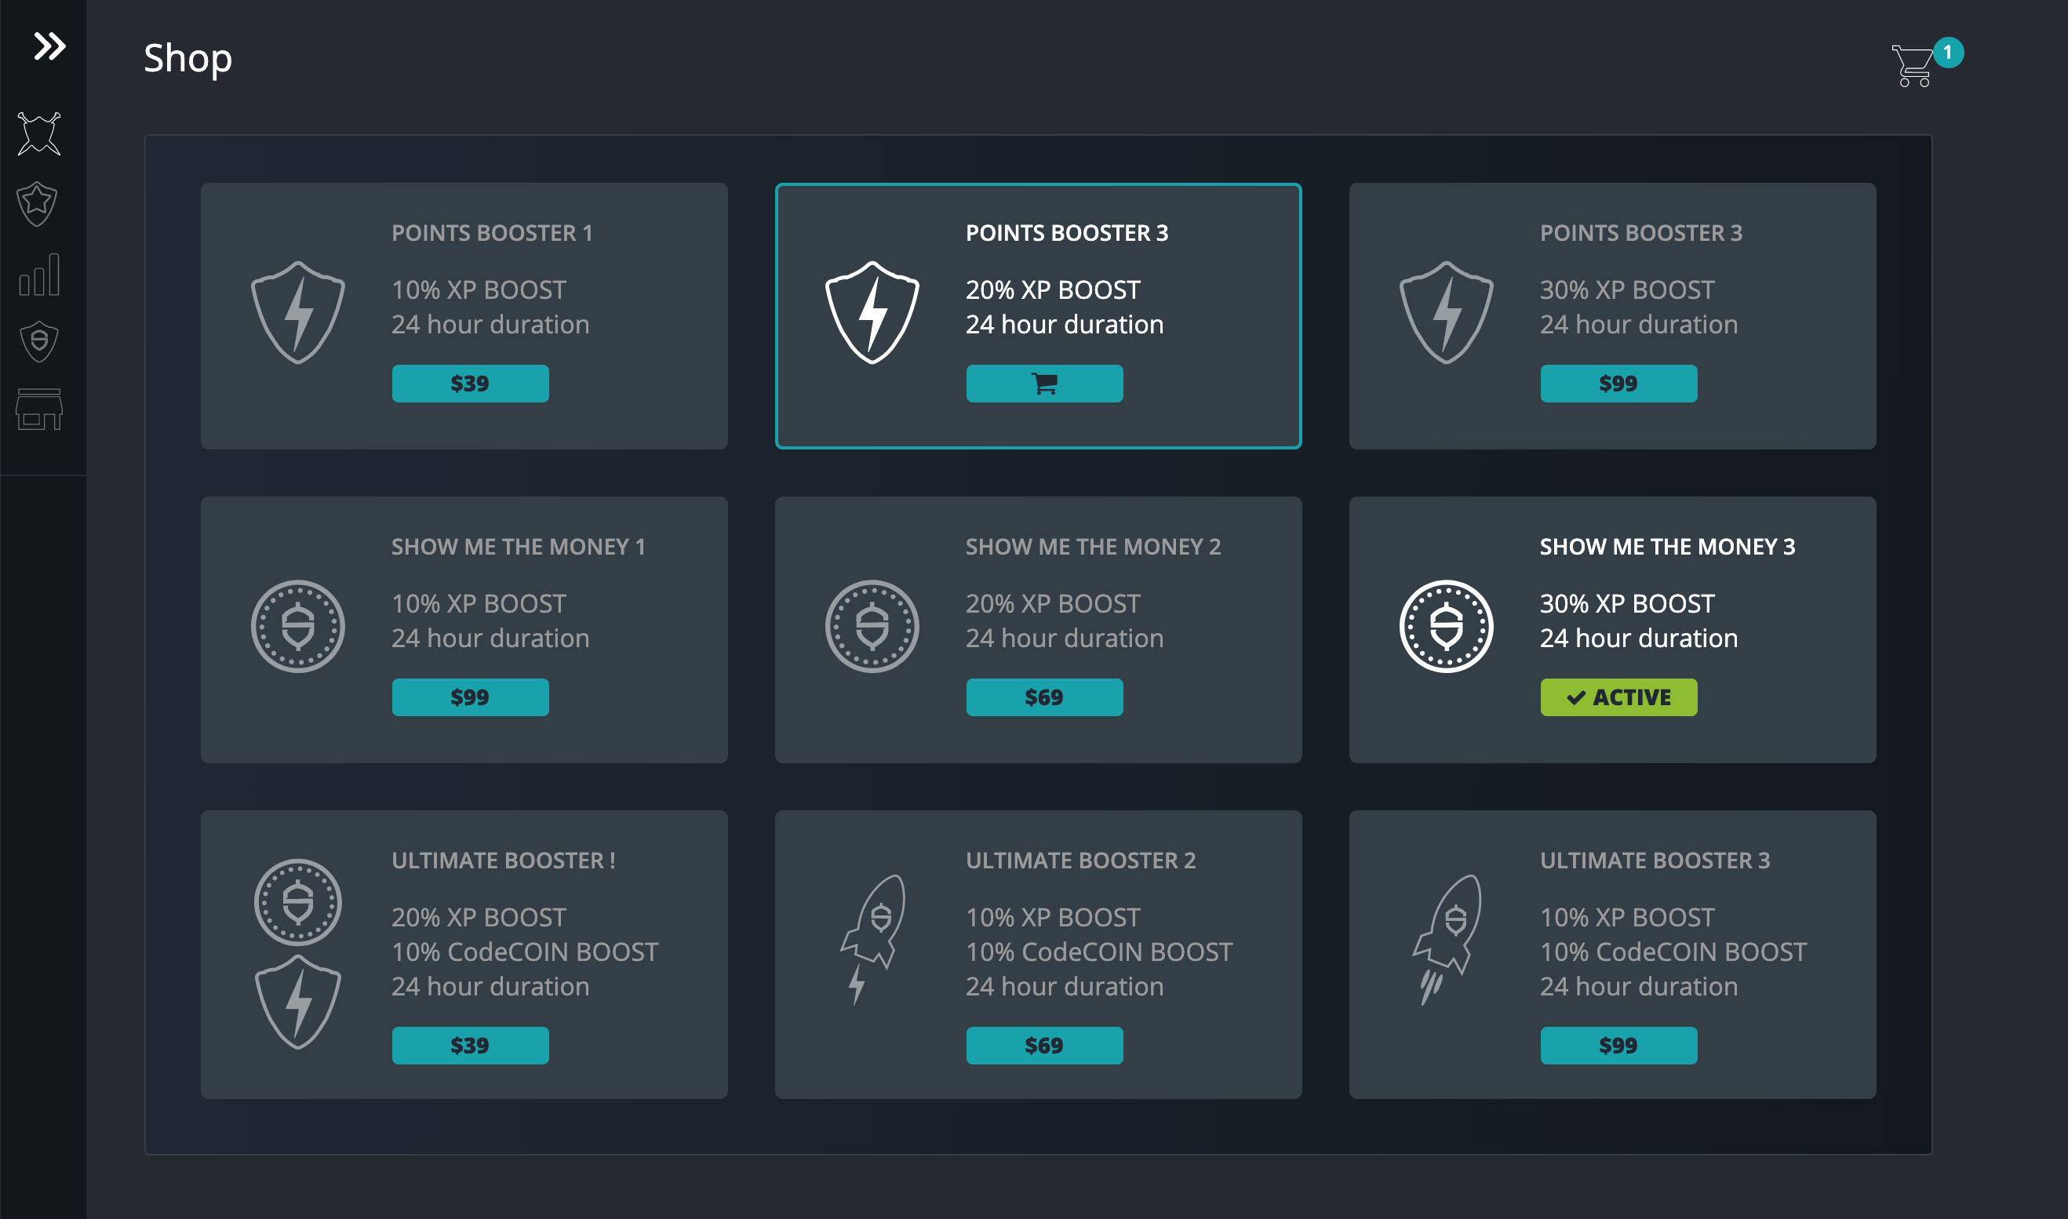Click bright coin icon of Show Me The Money 3
Screen dimensions: 2068x1219
coord(1445,627)
